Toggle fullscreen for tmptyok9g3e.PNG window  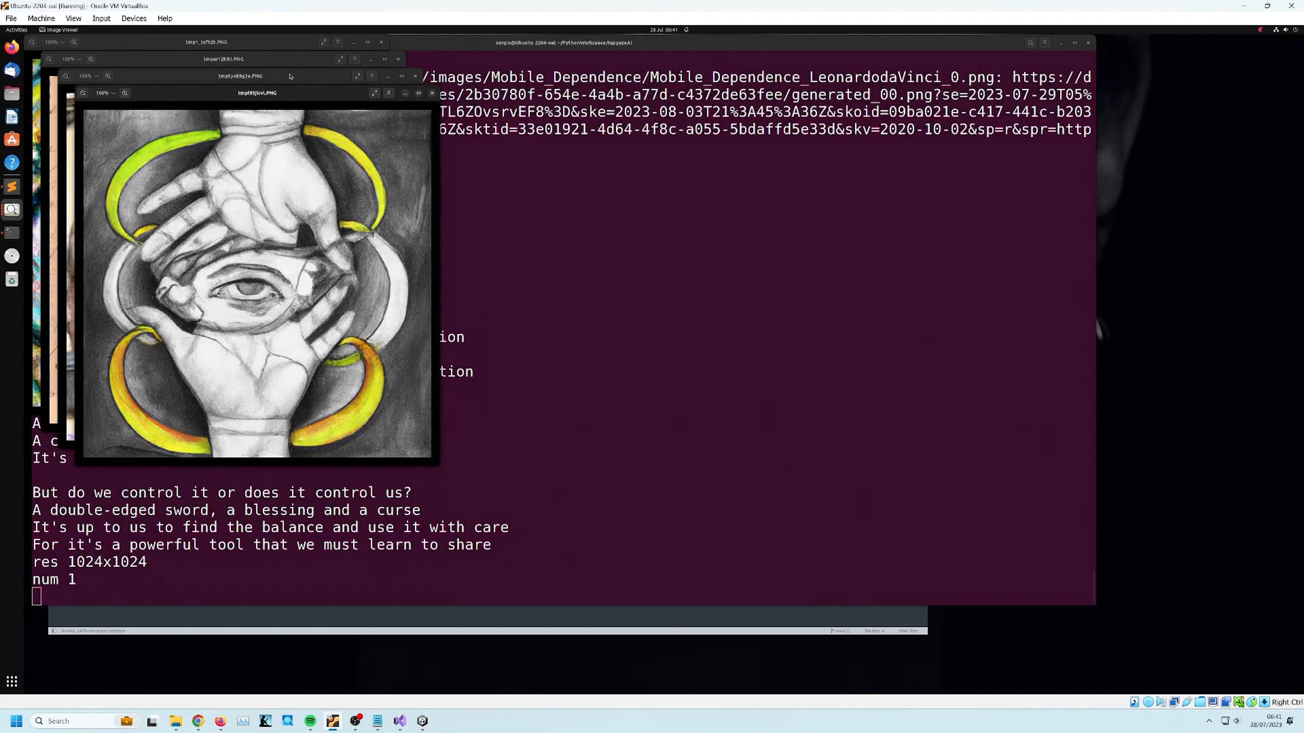358,76
